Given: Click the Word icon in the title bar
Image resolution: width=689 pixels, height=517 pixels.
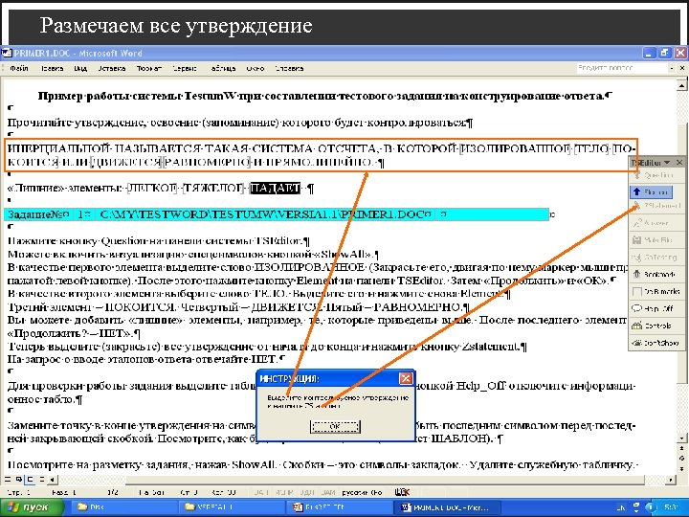Looking at the screenshot, I should tap(7, 54).
